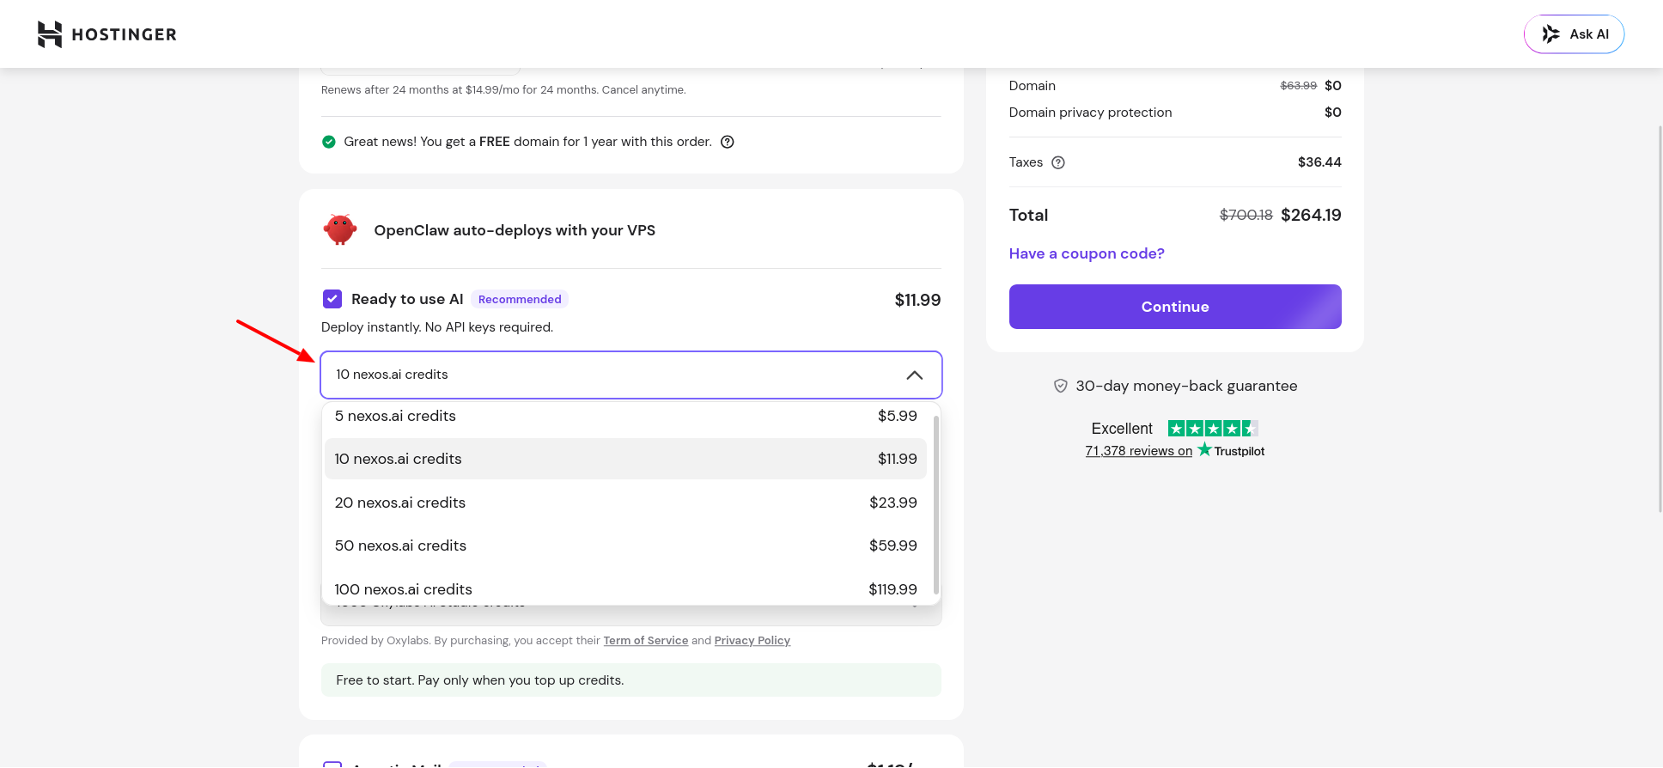Image resolution: width=1663 pixels, height=768 pixels.
Task: Click the free domain help icon
Action: (x=728, y=142)
